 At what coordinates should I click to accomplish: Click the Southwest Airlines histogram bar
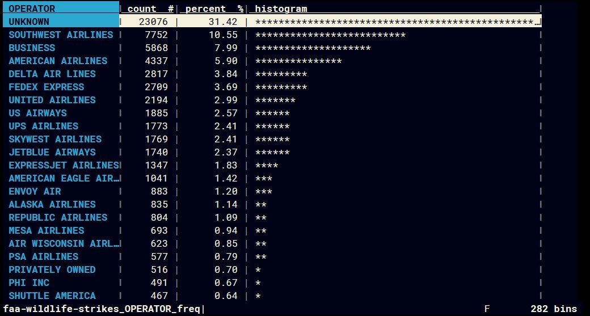330,35
